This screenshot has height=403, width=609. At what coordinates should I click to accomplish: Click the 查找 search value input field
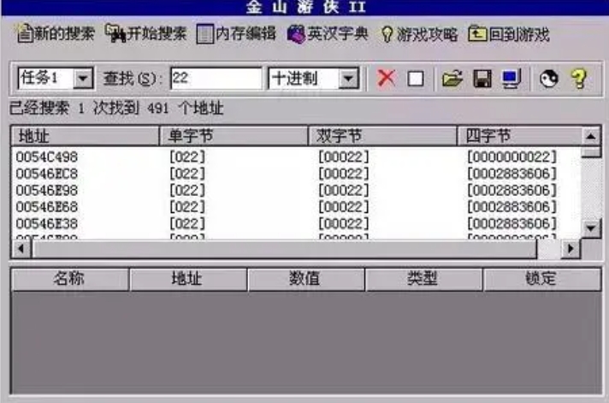pos(216,79)
